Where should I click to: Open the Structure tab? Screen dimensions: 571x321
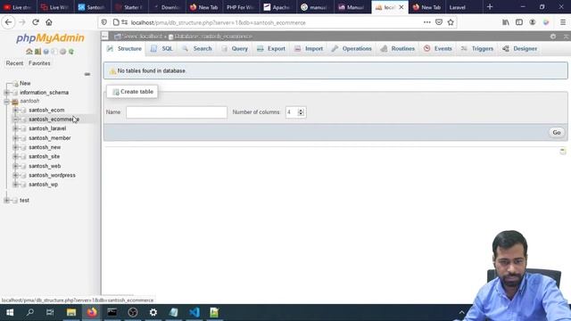124,49
